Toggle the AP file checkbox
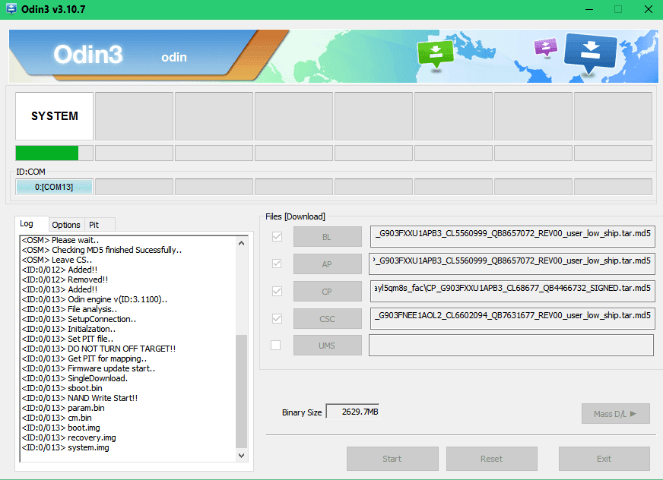The image size is (663, 480). (x=277, y=264)
